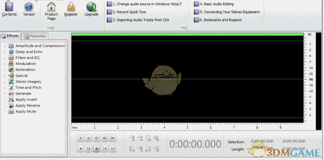This screenshot has width=324, height=160.
Task: Open the Product Page house icon
Action: point(51,7)
